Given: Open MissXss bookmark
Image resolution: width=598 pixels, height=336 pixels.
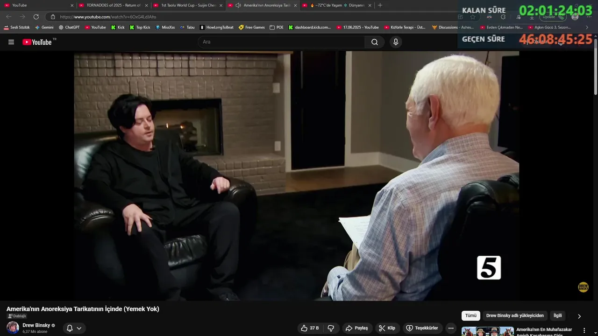Looking at the screenshot, I should (165, 28).
